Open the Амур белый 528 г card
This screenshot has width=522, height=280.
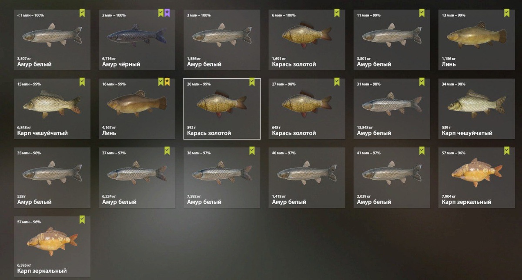52,178
